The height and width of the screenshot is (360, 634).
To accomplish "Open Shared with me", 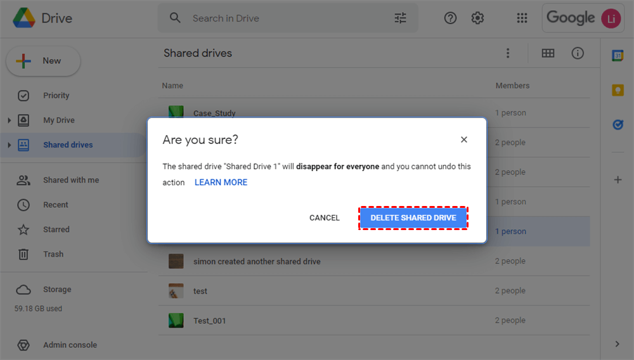I will click(x=71, y=180).
